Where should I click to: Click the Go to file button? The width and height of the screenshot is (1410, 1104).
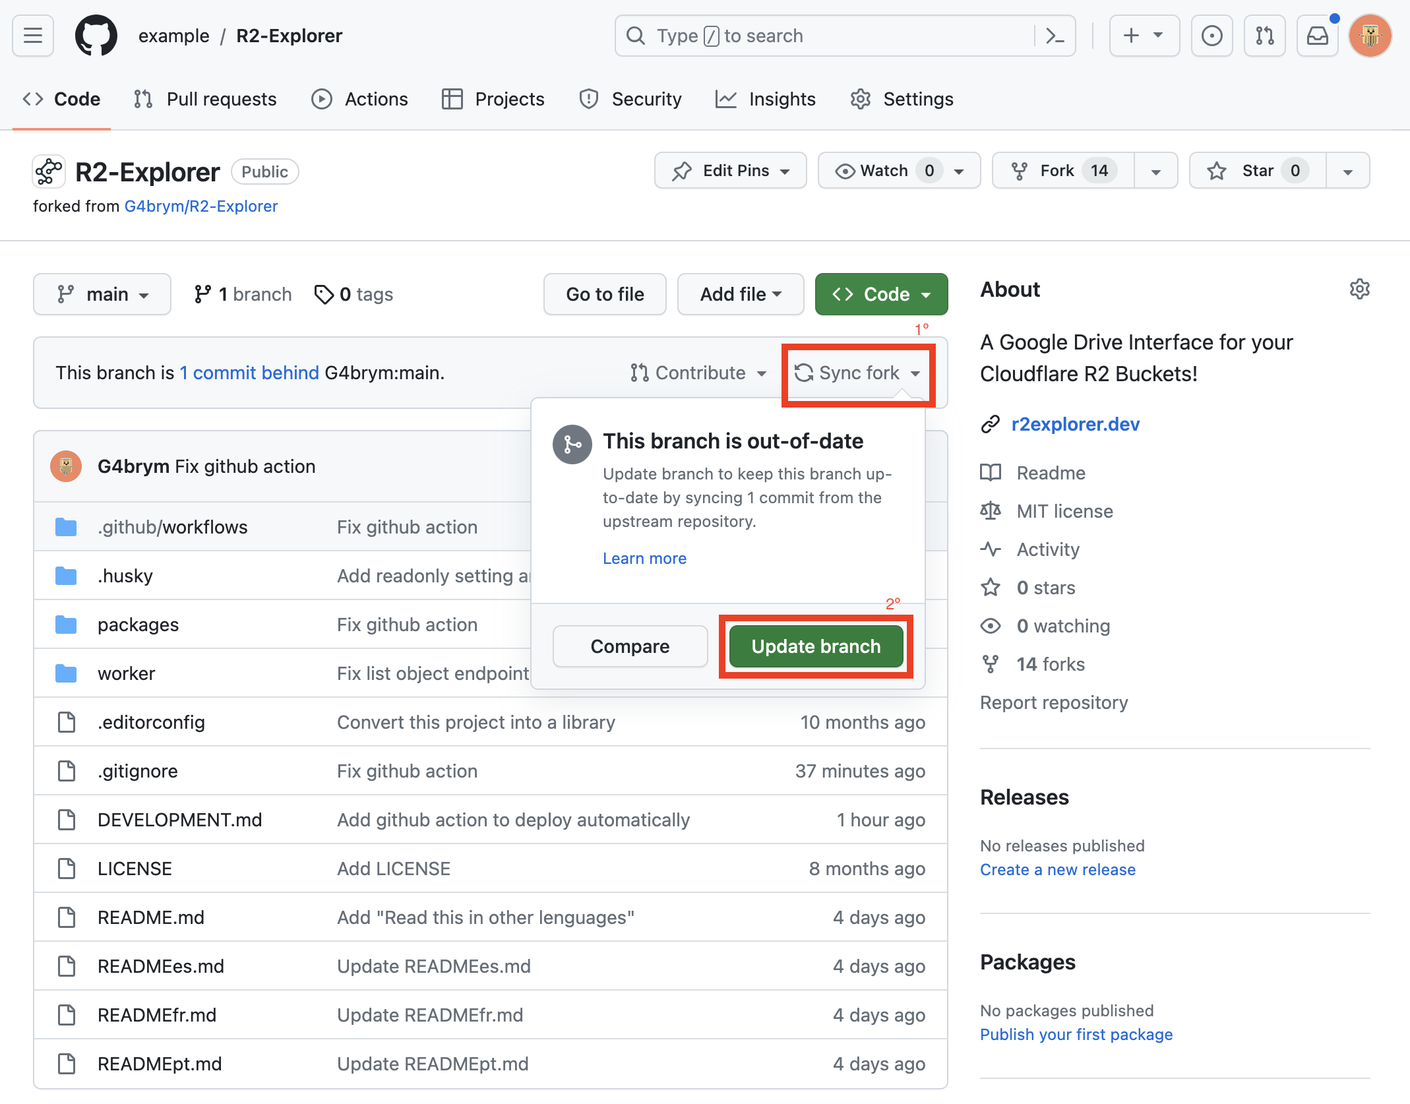(x=605, y=294)
